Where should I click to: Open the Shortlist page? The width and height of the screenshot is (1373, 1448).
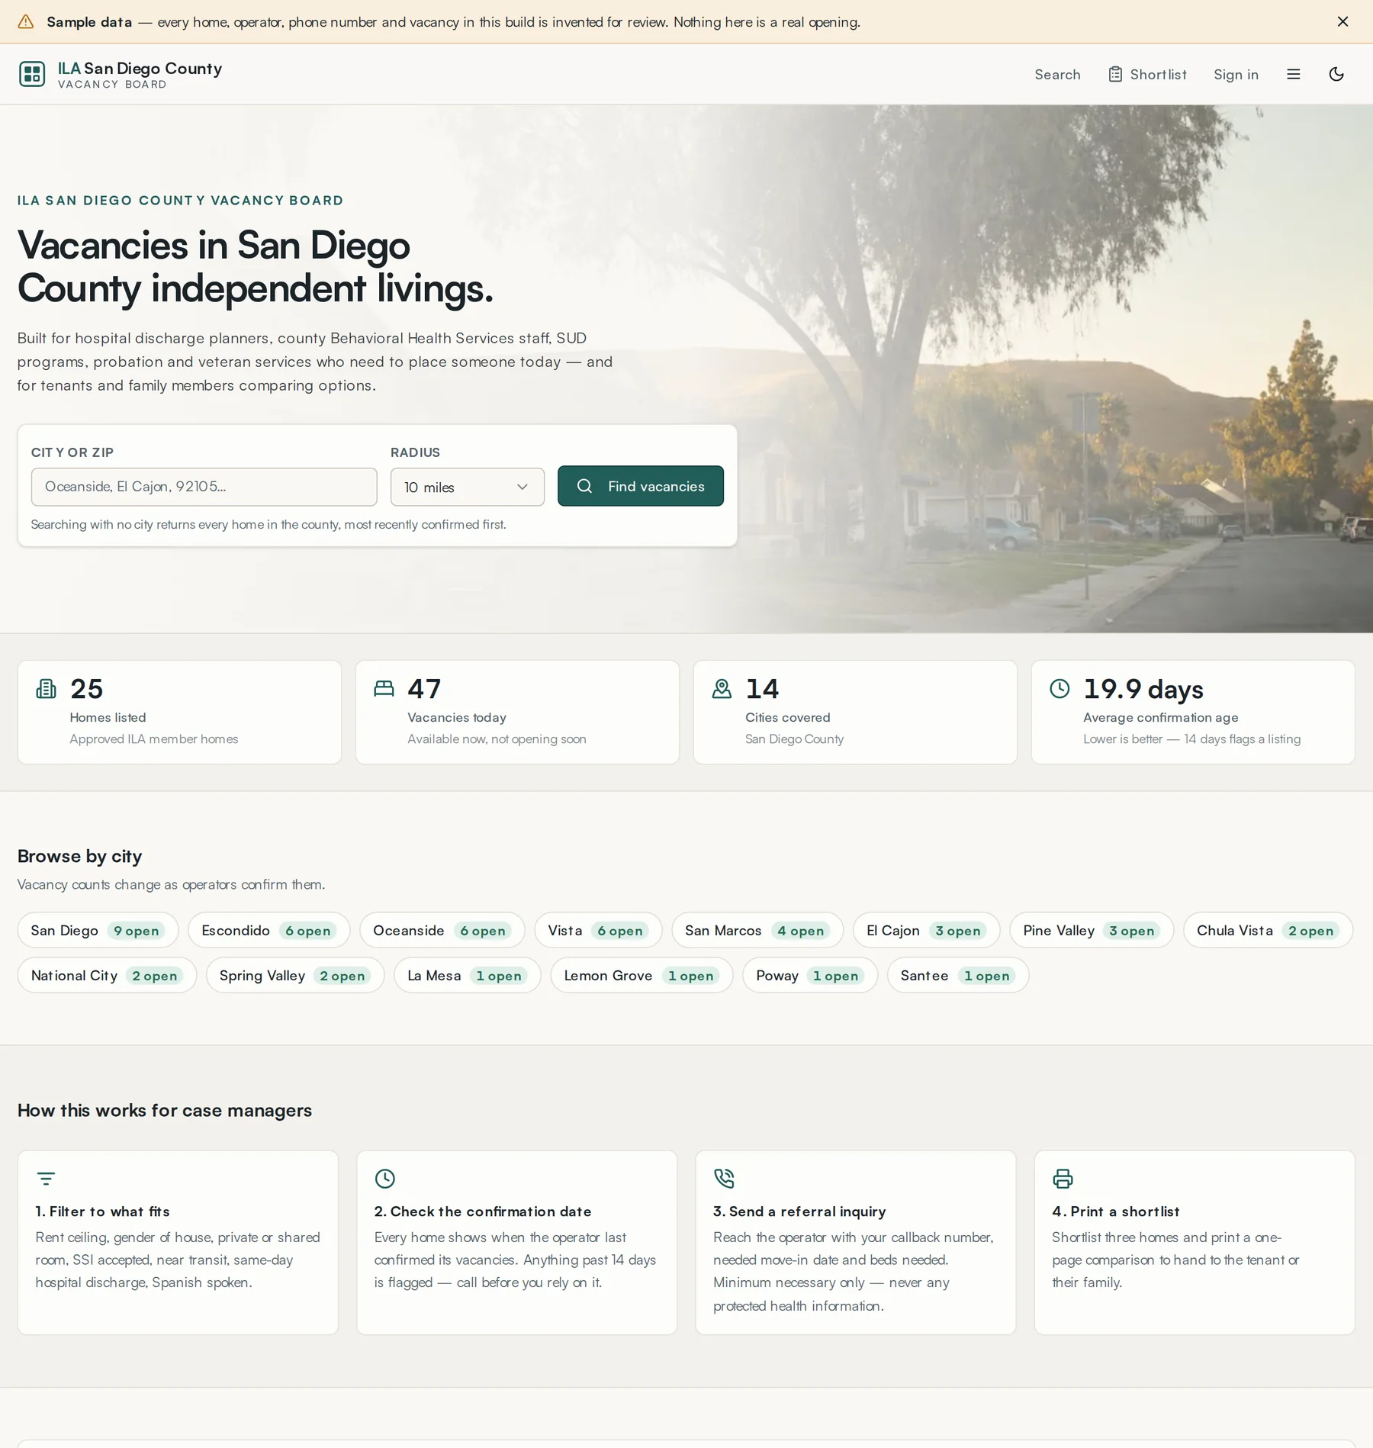pos(1146,74)
